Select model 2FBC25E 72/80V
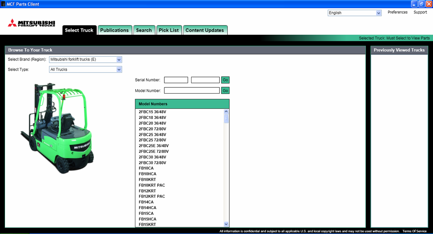 [154, 151]
